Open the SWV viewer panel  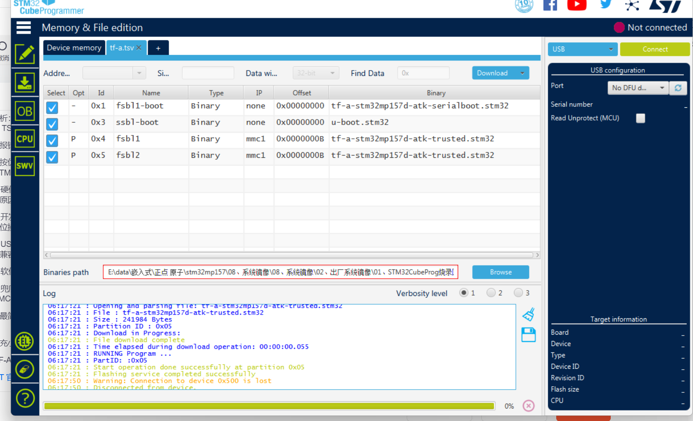pyautogui.click(x=25, y=165)
